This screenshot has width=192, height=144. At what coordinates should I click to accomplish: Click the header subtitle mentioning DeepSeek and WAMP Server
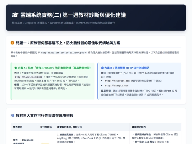pyautogui.click(x=63, y=23)
